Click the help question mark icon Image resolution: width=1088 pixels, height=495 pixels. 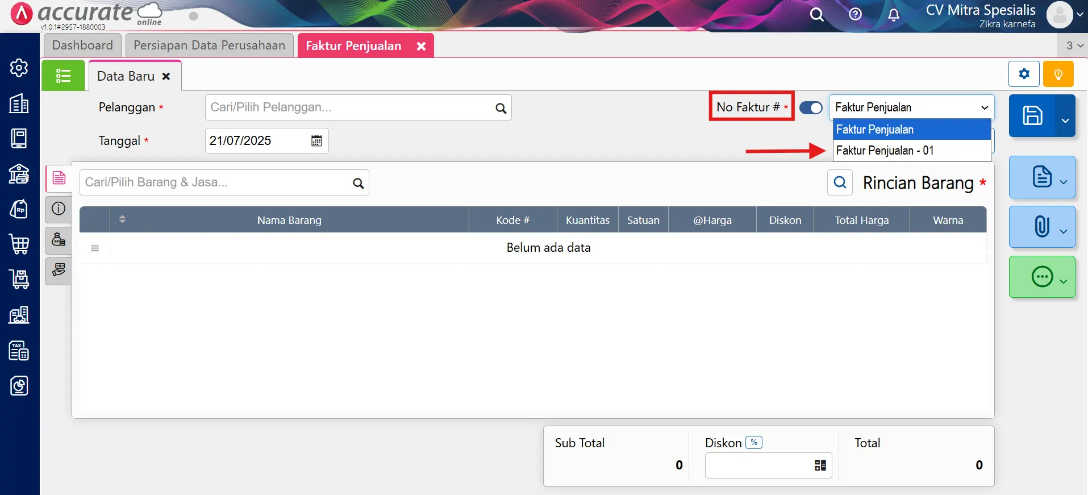855,15
